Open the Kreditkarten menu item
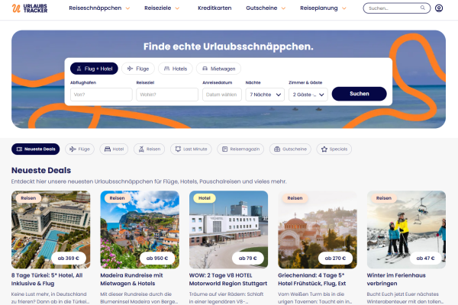The width and height of the screenshot is (458, 305). click(x=214, y=8)
